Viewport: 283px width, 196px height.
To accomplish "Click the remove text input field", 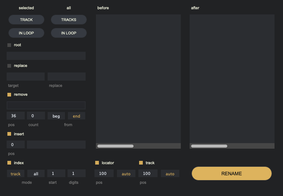I will coord(46,105).
